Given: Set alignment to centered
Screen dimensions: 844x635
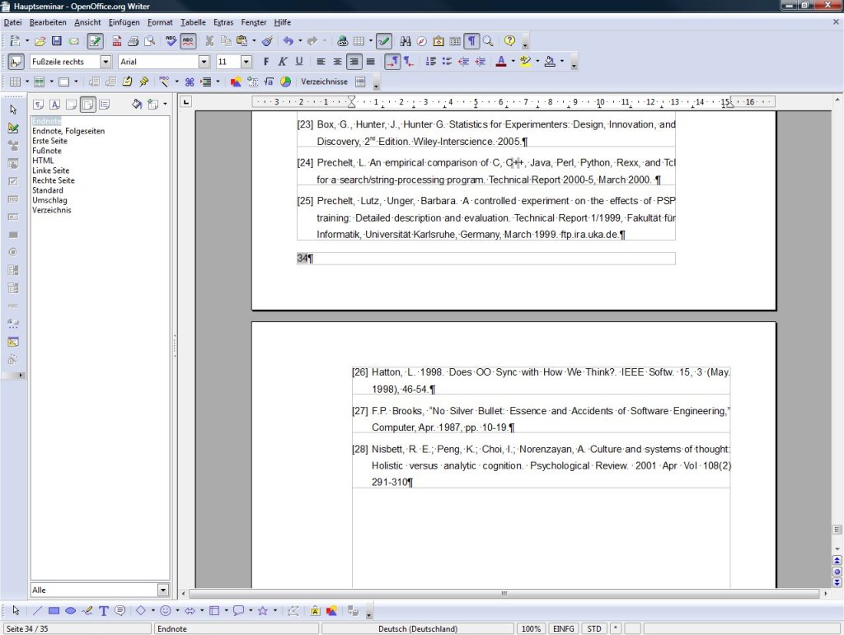Looking at the screenshot, I should click(x=337, y=61).
